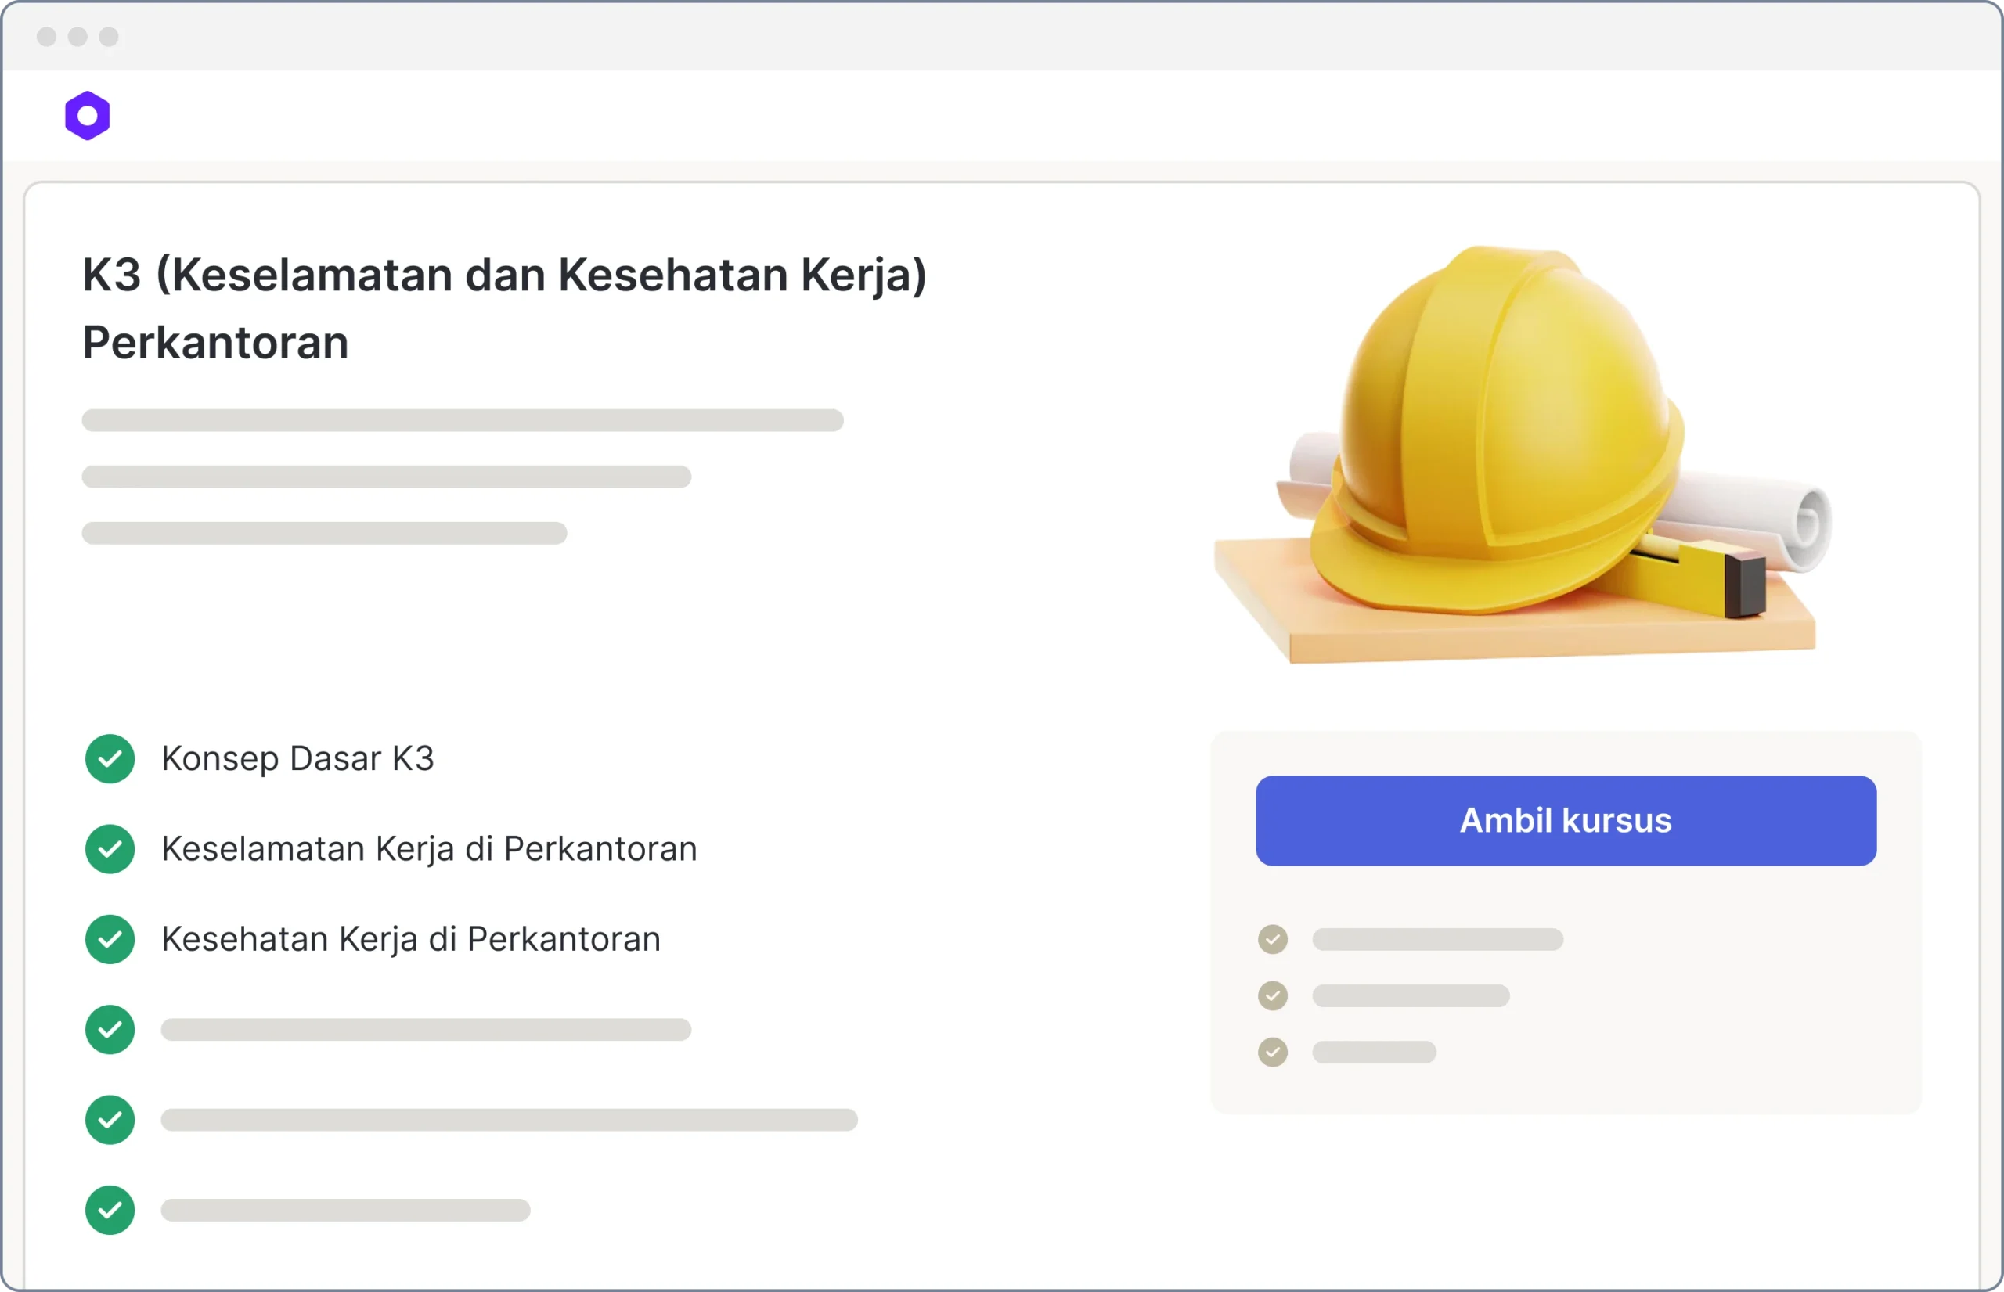Click the last green checkmark in the list
The width and height of the screenshot is (2004, 1292).
110,1210
